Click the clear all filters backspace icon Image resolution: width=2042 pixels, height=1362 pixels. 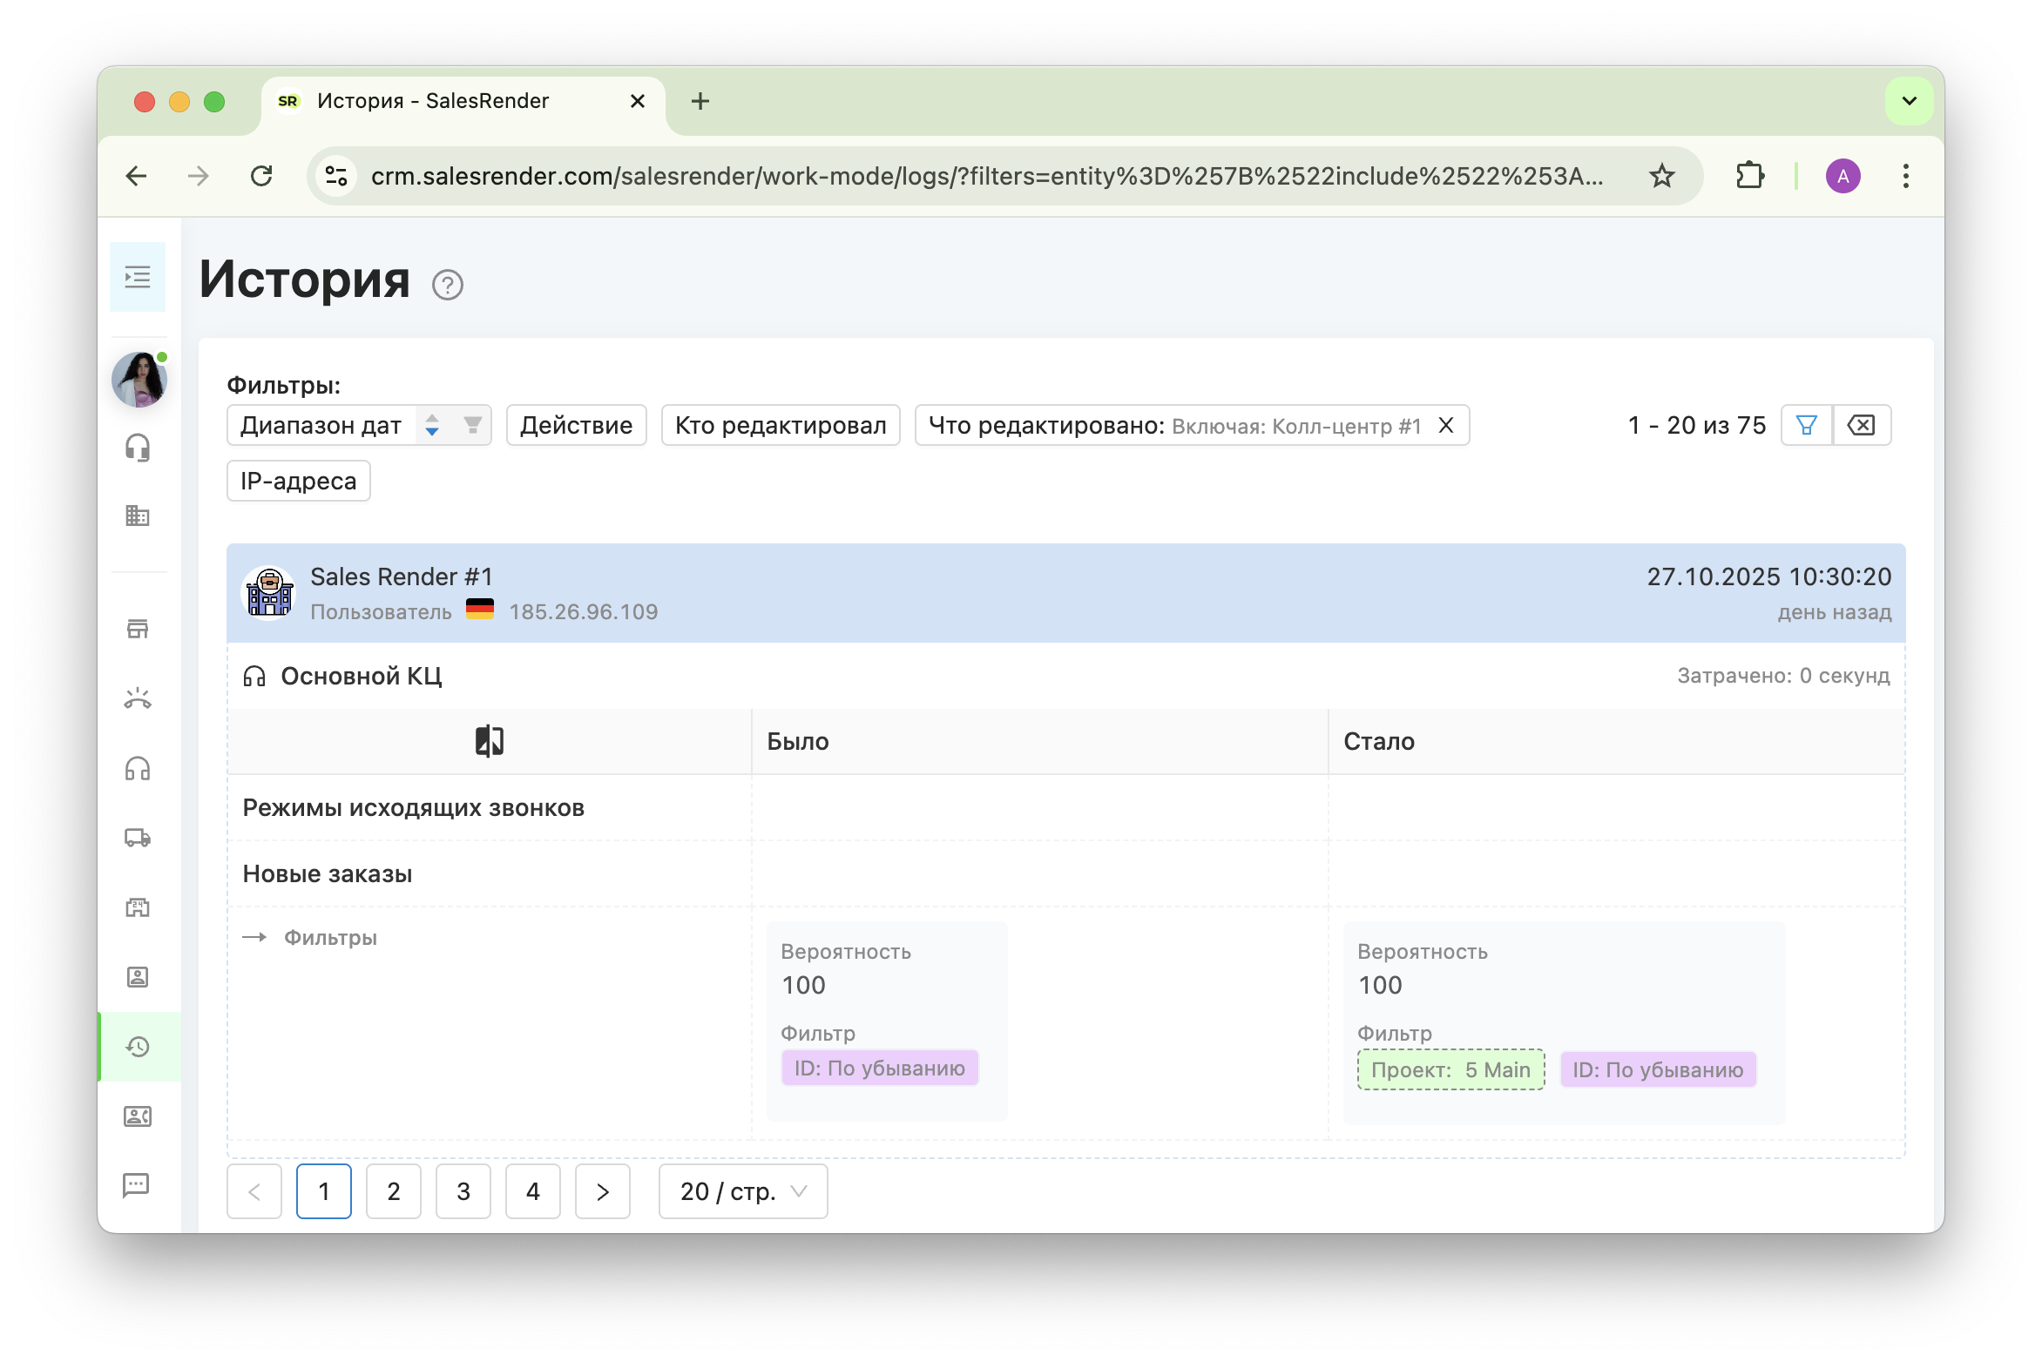tap(1862, 425)
